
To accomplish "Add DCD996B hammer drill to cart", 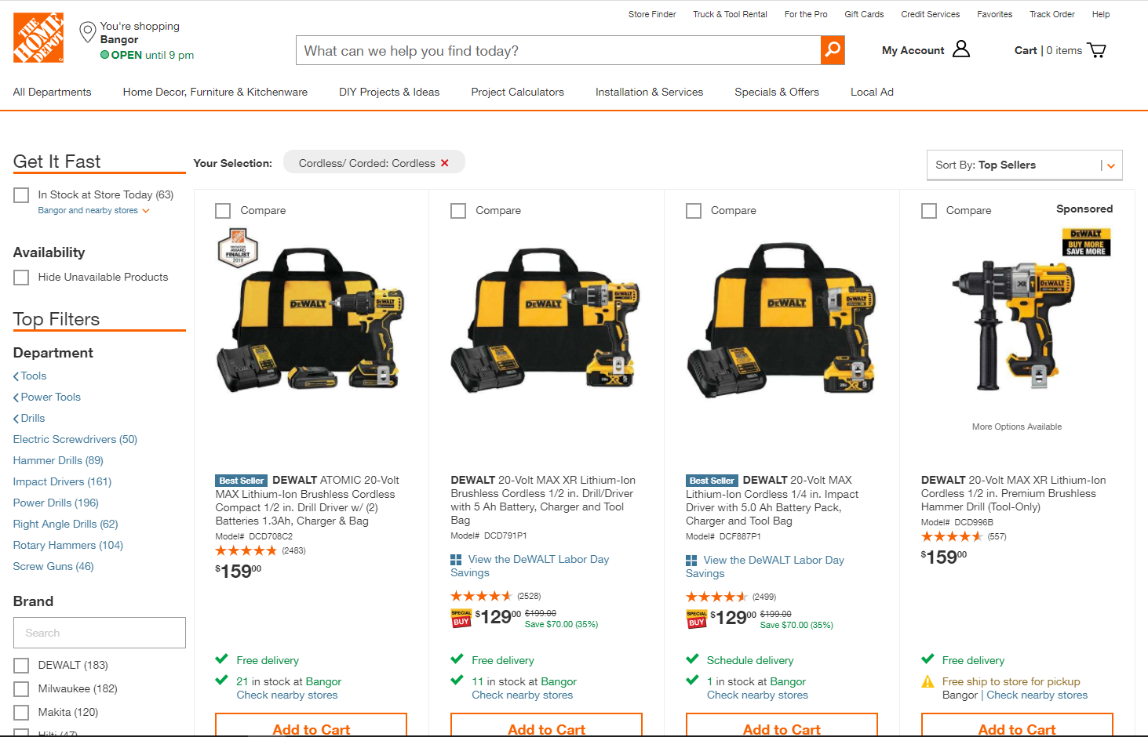I will [1017, 725].
